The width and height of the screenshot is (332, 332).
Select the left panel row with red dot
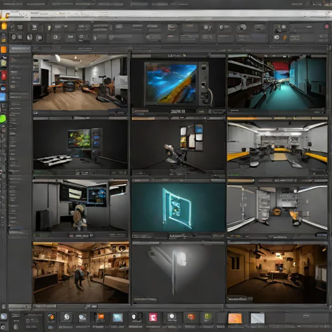click(x=19, y=59)
